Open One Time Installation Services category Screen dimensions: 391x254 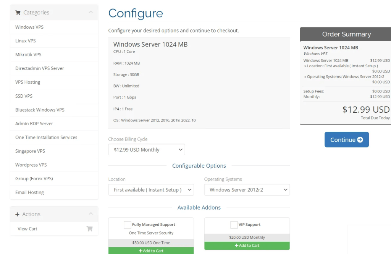(x=46, y=138)
